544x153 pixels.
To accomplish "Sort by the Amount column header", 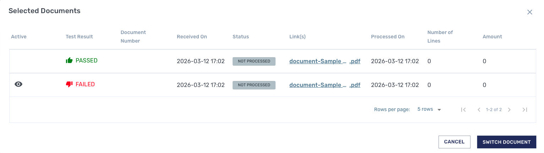I will [492, 37].
